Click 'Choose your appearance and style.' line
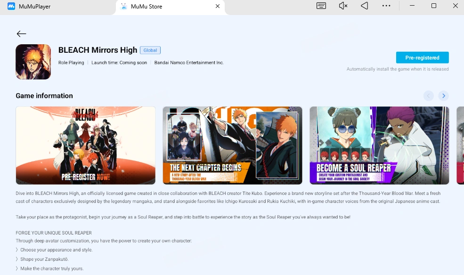This screenshot has width=464, height=275. tap(56, 250)
